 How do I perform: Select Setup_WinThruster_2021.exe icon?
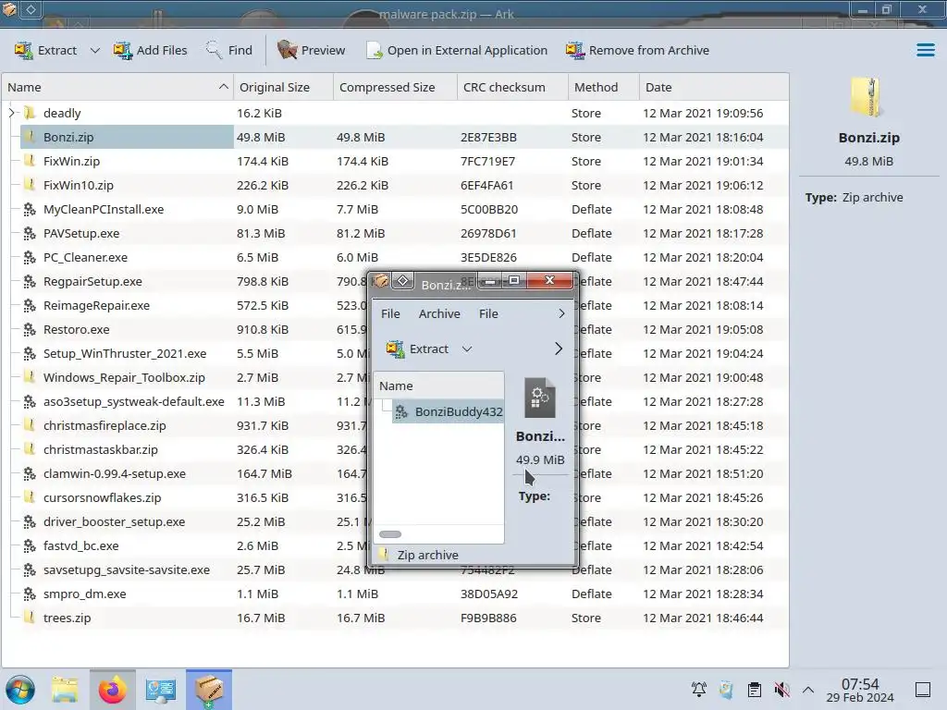30,354
